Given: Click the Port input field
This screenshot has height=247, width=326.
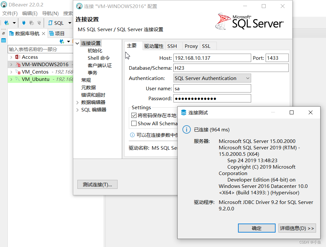Looking at the screenshot, I should click(x=277, y=58).
